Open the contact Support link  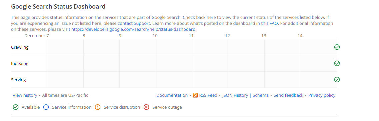(134, 24)
